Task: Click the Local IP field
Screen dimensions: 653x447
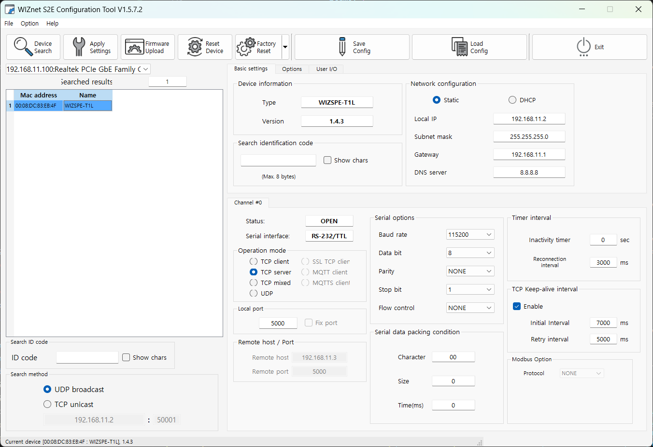Action: (x=529, y=119)
